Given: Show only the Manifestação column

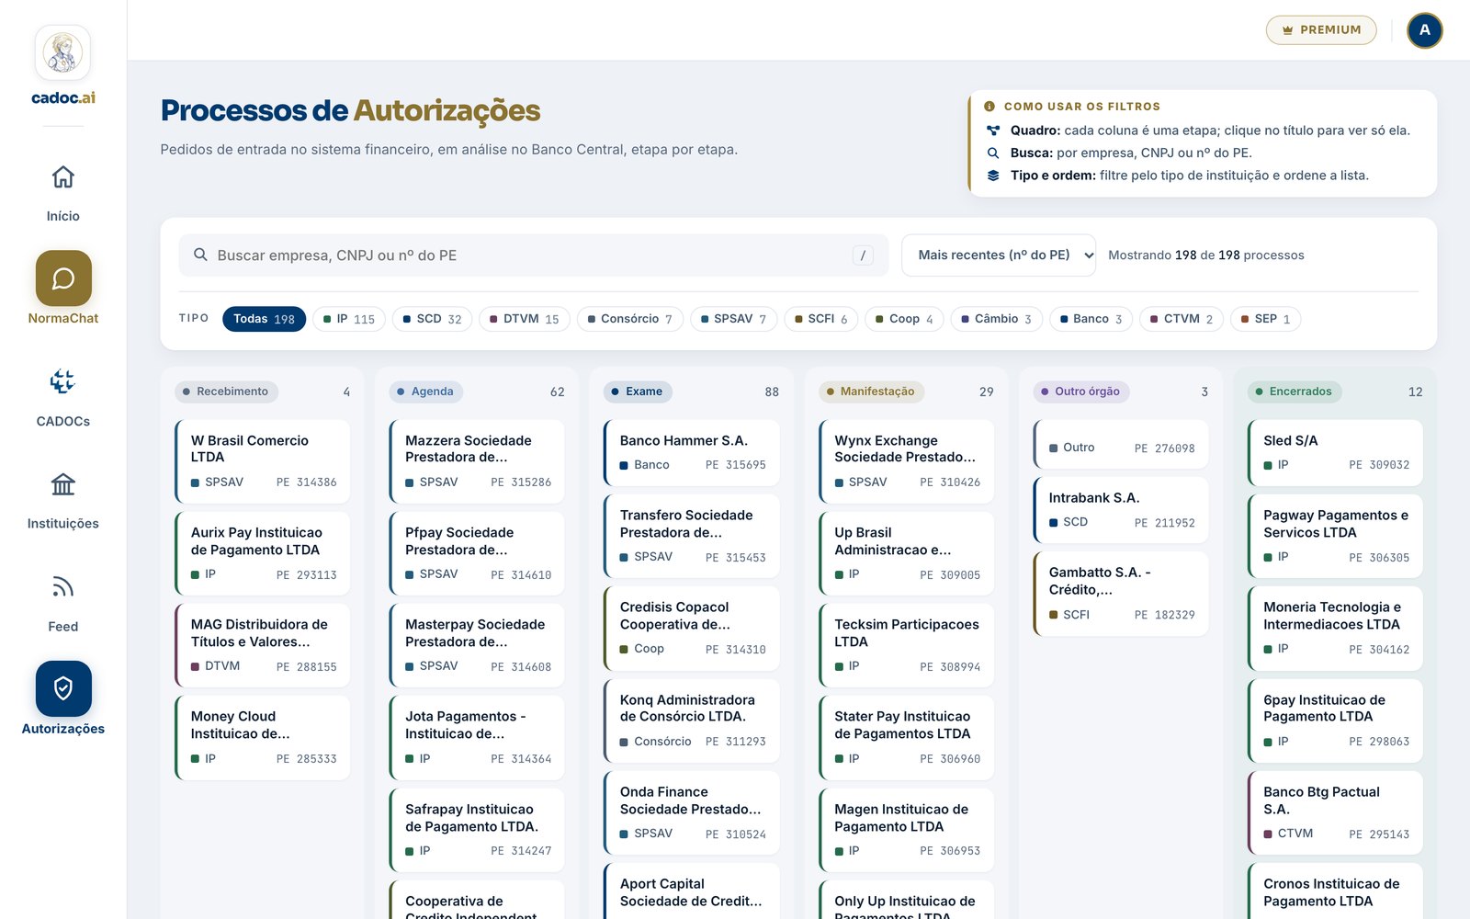Looking at the screenshot, I should [x=871, y=391].
